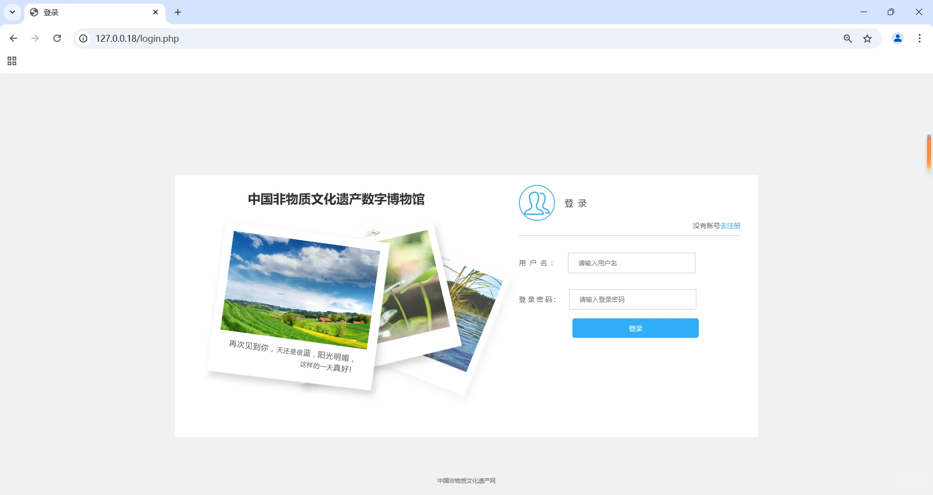Click the grid icon below the address bar
Image resolution: width=933 pixels, height=495 pixels.
pyautogui.click(x=11, y=61)
